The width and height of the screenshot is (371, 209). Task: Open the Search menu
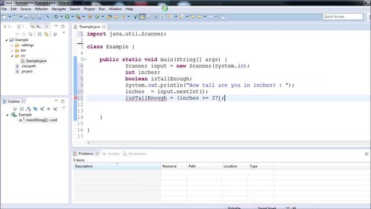[75, 9]
